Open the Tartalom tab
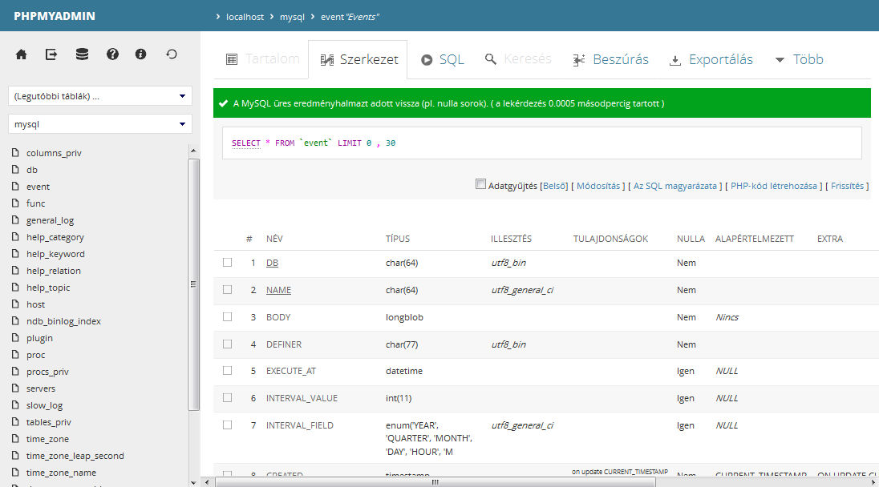879x487 pixels. tap(263, 58)
